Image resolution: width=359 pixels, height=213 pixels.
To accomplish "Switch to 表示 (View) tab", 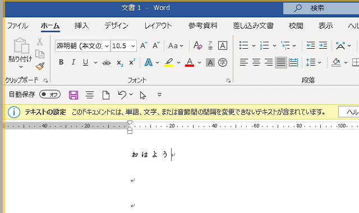I will click(x=325, y=26).
